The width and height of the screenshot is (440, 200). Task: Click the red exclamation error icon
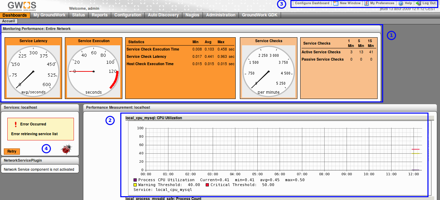click(x=16, y=124)
